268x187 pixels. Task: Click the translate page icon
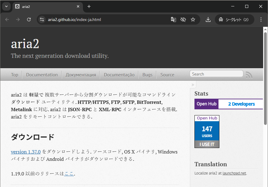tap(173, 19)
